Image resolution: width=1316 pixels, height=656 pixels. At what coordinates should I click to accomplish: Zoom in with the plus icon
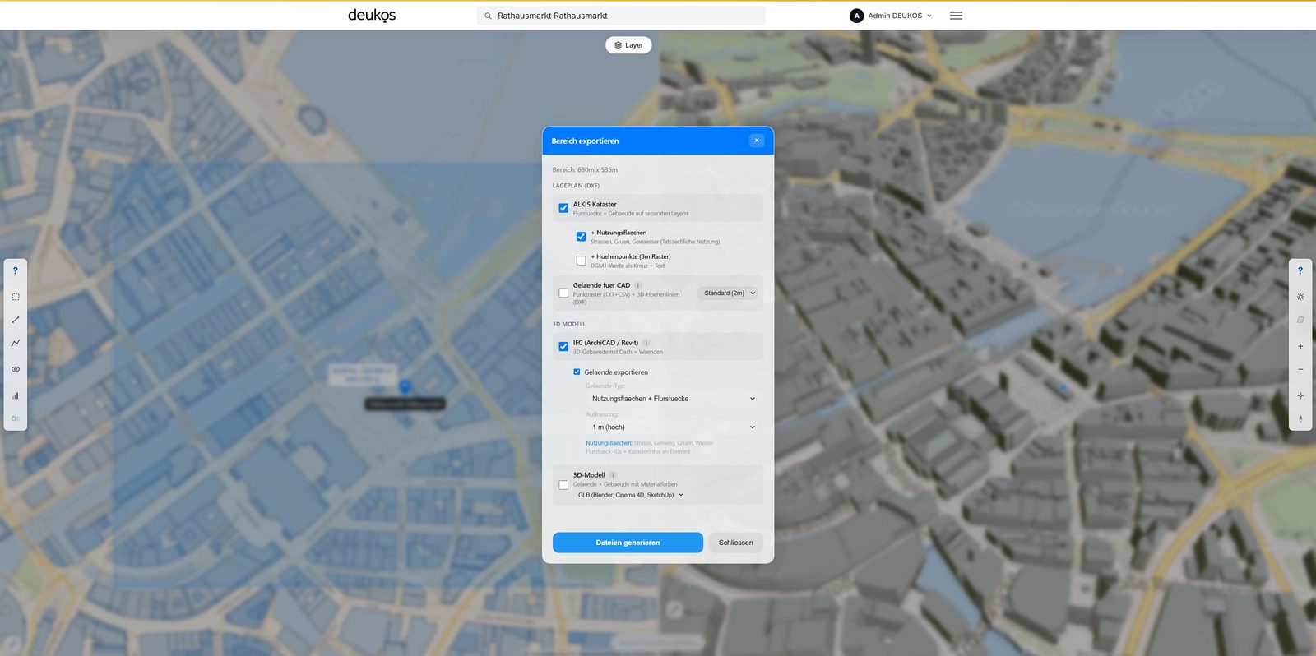pos(1300,346)
